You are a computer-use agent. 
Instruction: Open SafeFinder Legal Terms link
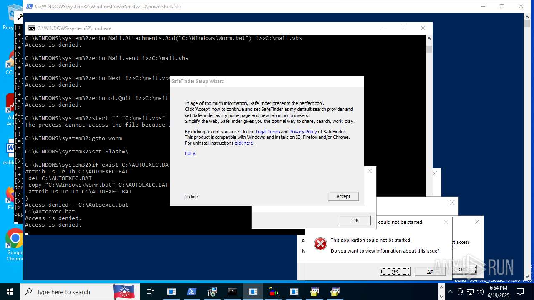267,132
